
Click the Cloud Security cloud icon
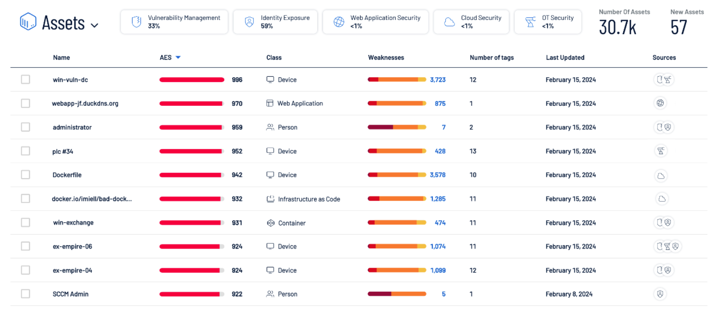tap(449, 22)
